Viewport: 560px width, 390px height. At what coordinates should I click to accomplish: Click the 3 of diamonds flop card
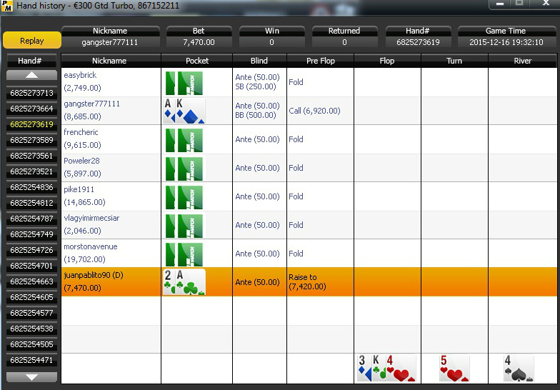(364, 369)
